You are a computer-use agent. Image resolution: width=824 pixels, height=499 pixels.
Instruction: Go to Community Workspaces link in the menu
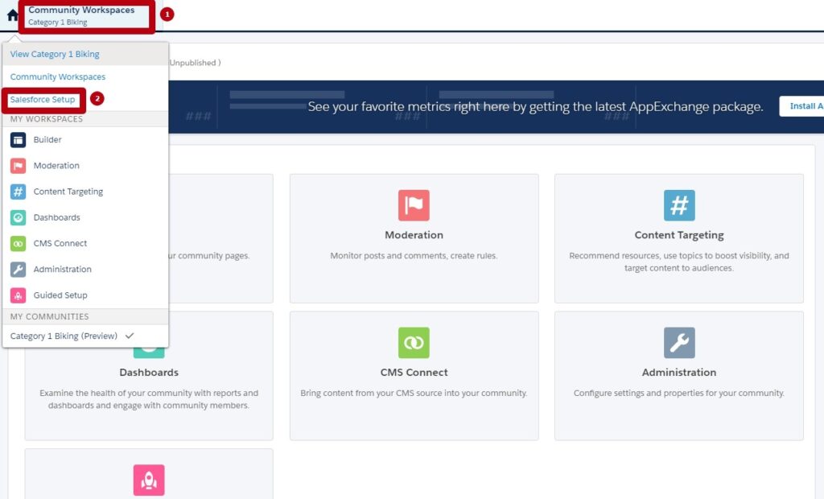click(58, 76)
